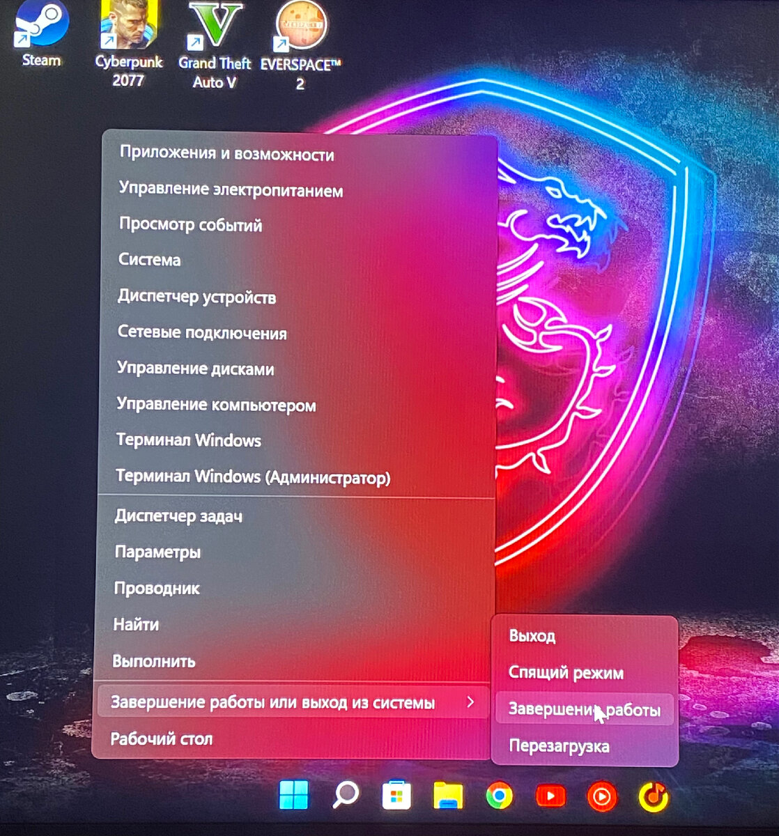The height and width of the screenshot is (836, 779).
Task: Choose Управление дисками
Action: coord(298,369)
